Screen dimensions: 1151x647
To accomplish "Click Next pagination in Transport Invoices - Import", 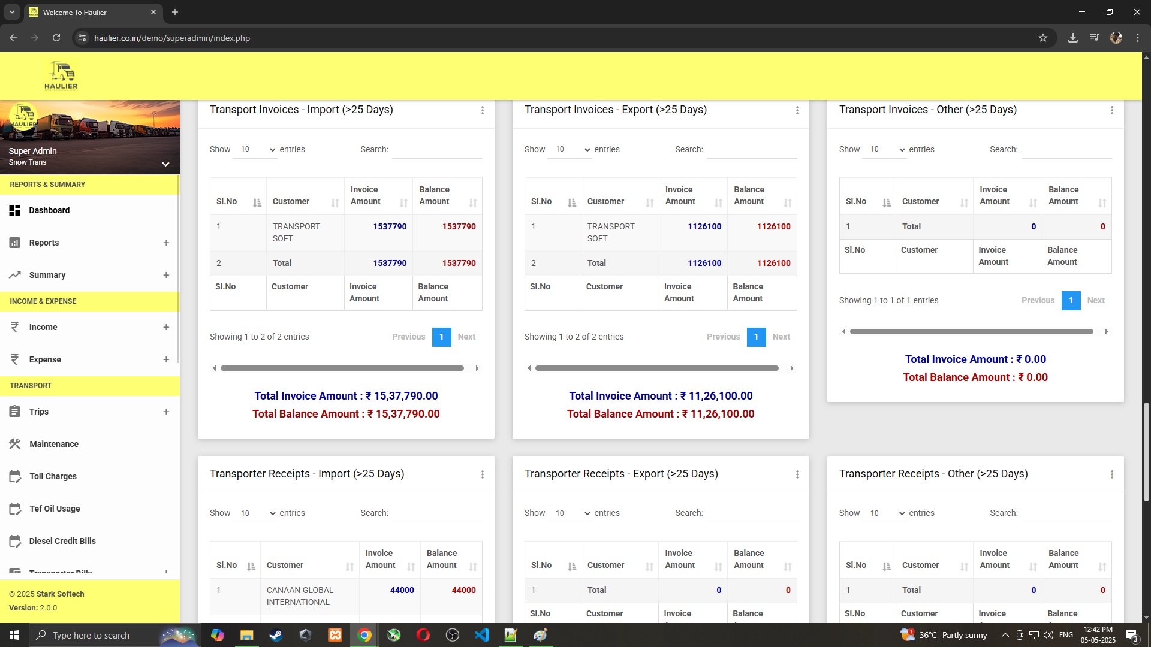I will (x=466, y=337).
